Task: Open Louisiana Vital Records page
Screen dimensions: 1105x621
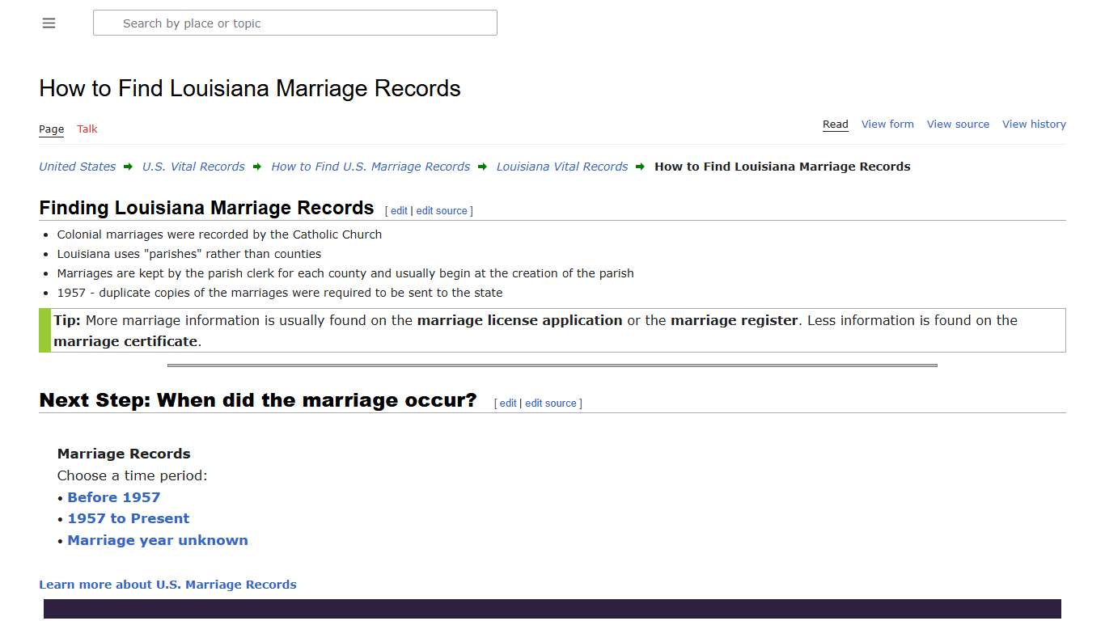Action: tap(561, 167)
